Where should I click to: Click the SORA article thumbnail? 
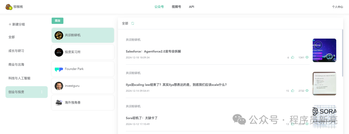[x=324, y=117]
